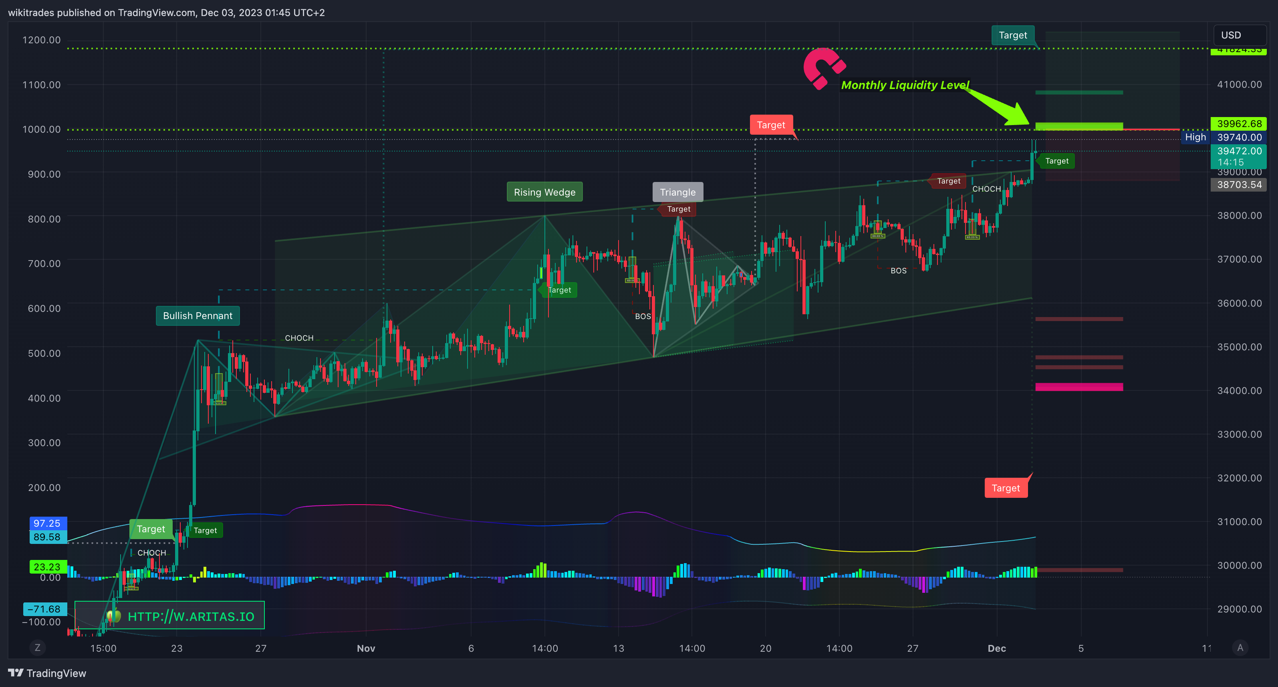Click the bright green liquidity bar near 39962
Image resolution: width=1278 pixels, height=687 pixels.
(1079, 126)
